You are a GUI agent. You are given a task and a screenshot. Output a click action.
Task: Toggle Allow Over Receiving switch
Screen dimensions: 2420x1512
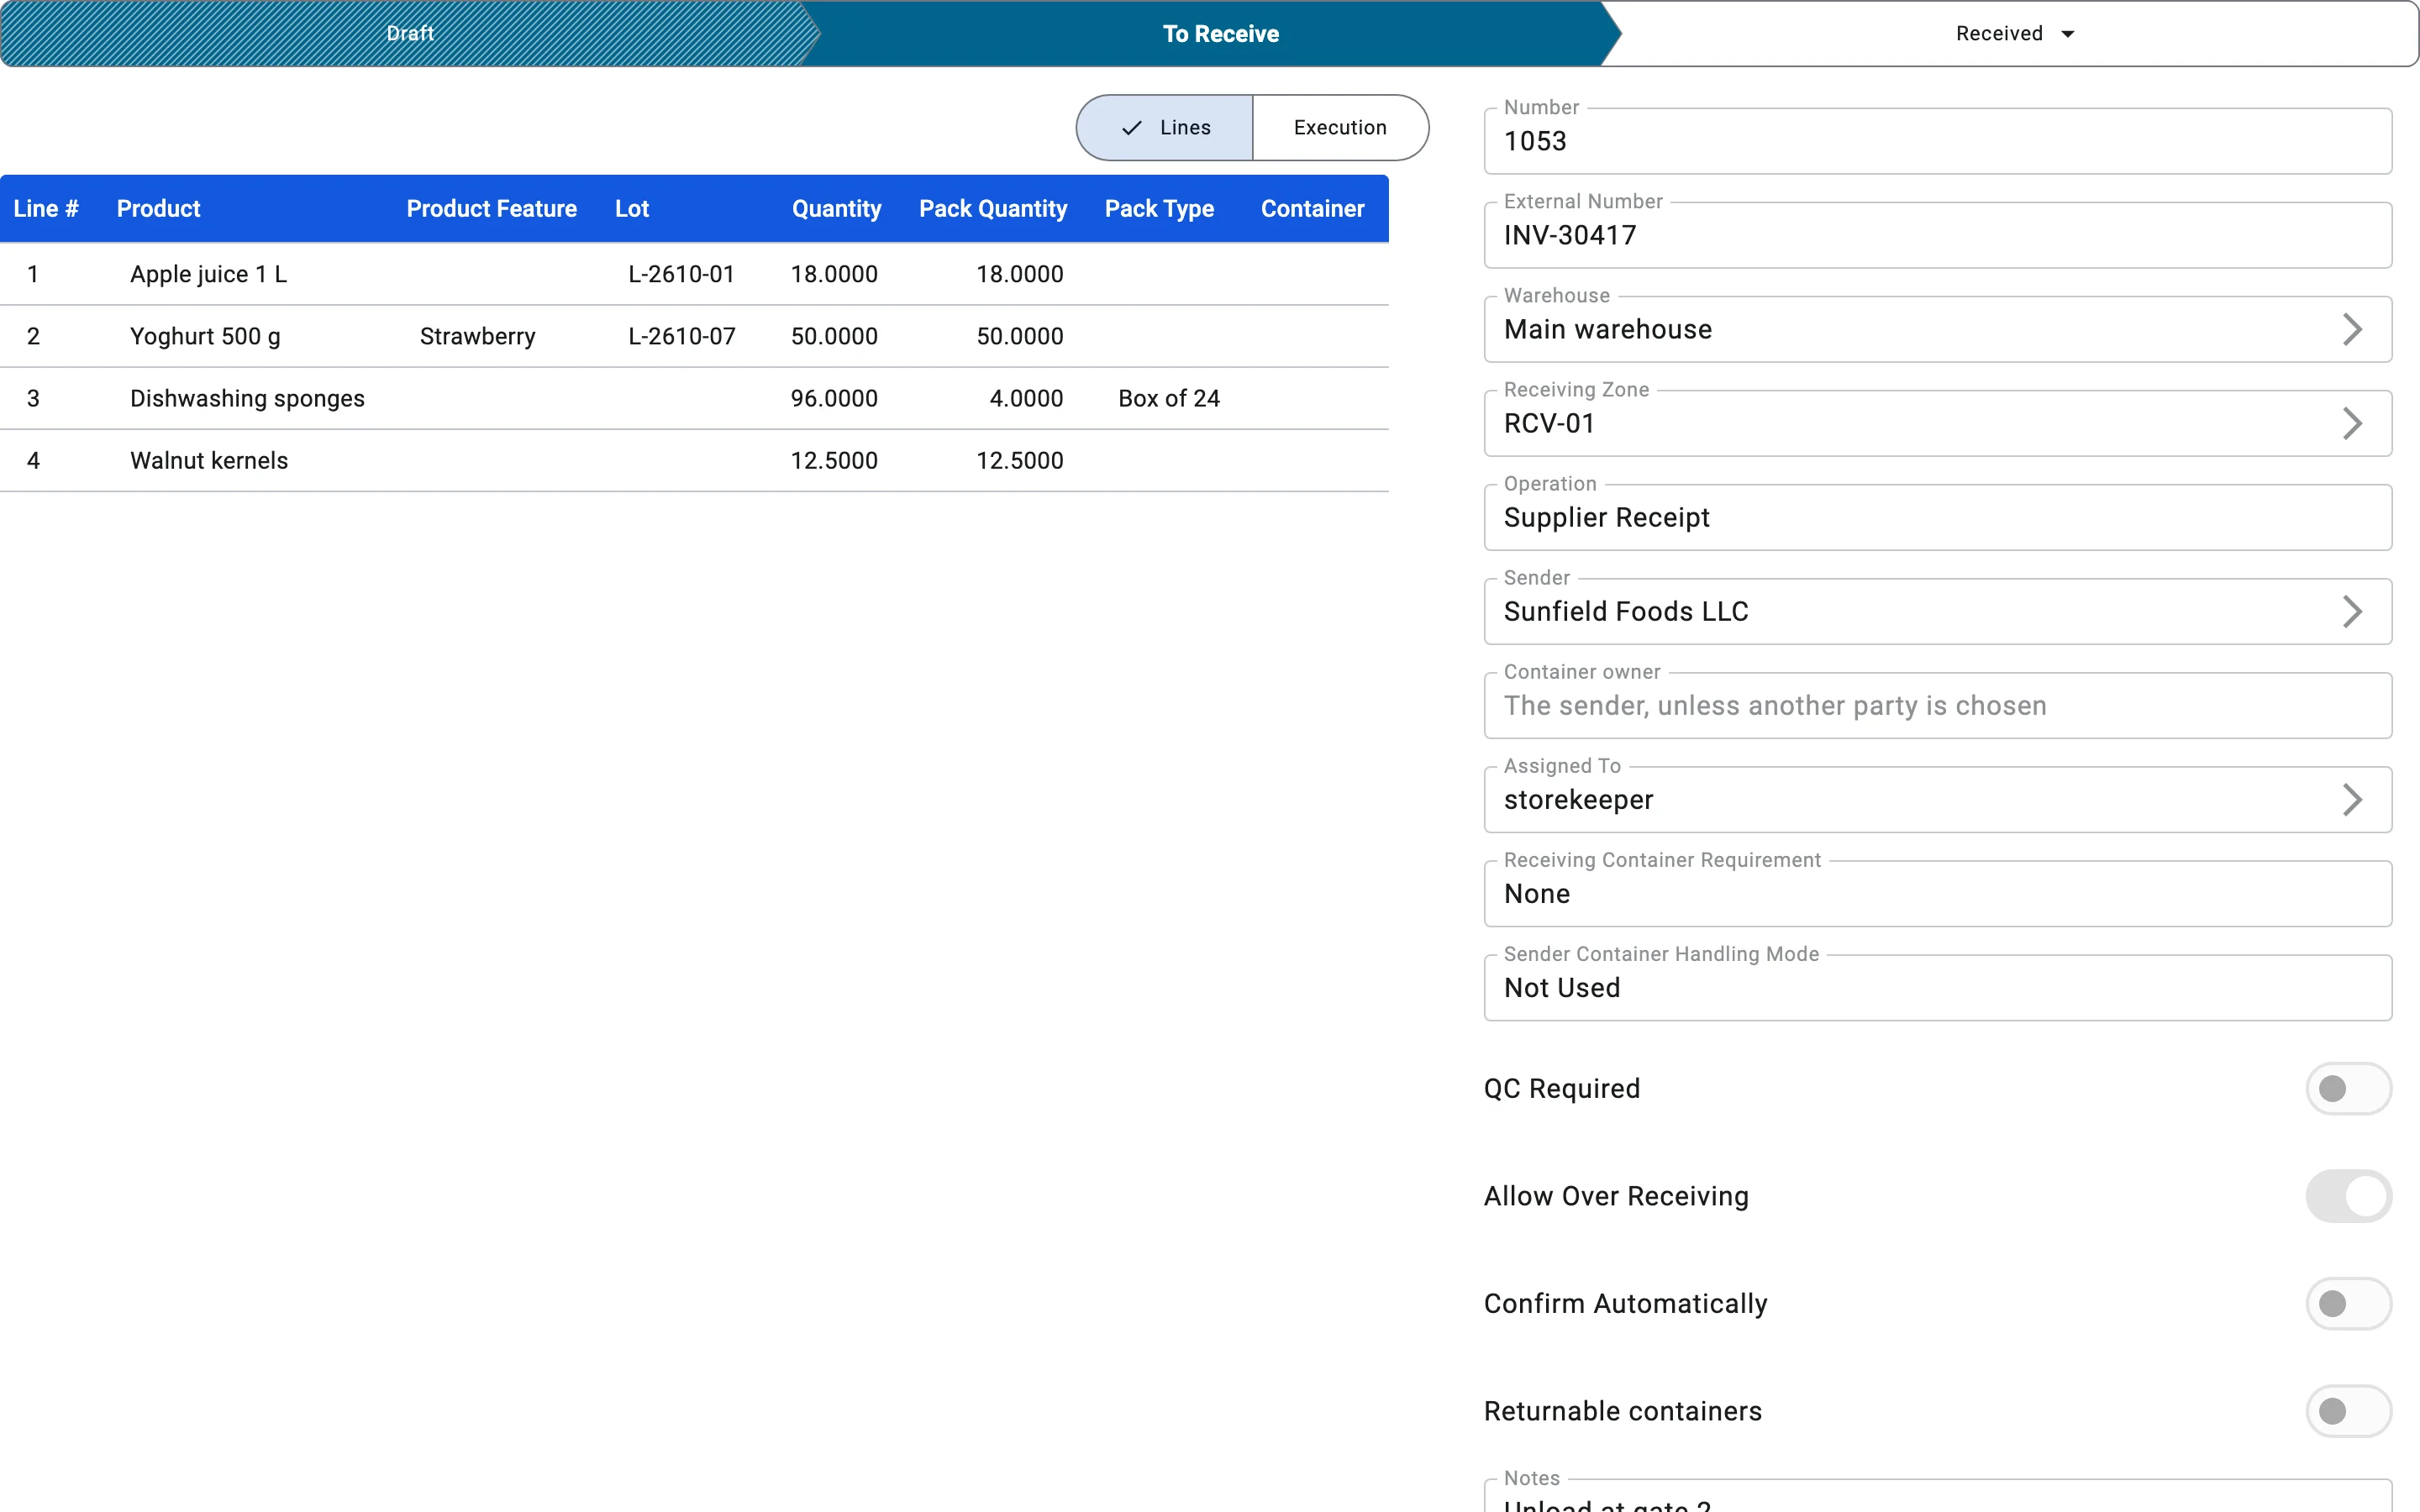coord(2348,1196)
